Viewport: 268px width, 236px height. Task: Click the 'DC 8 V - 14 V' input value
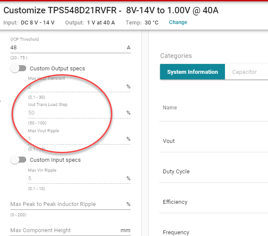[37, 22]
